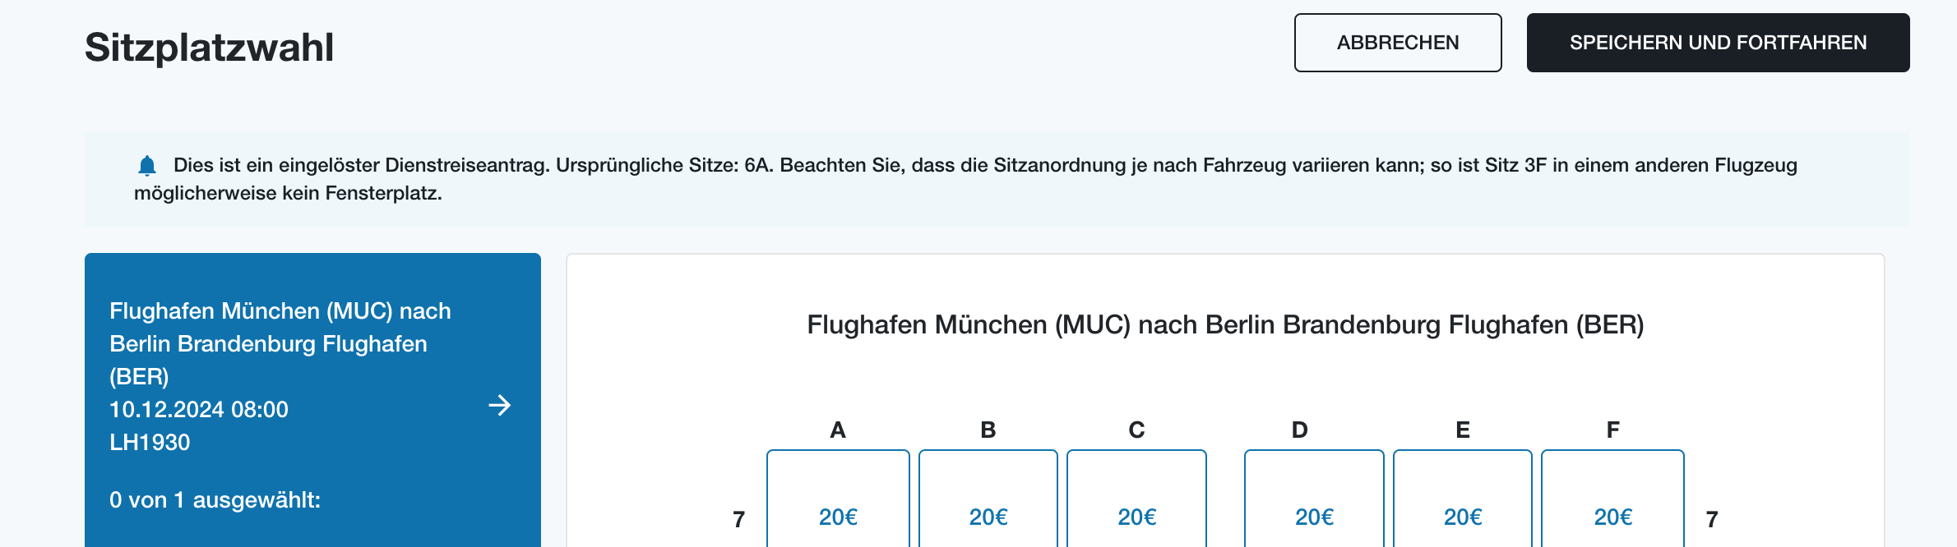Click the arrow on the flight card

[x=499, y=405]
